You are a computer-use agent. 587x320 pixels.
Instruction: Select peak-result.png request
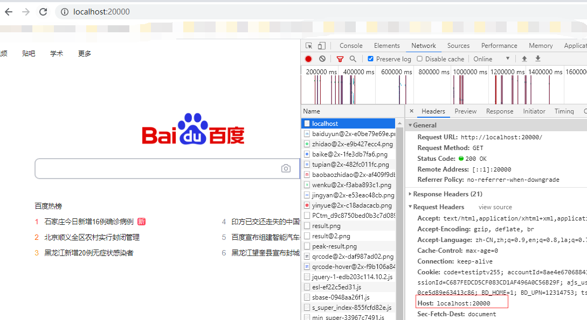[x=348, y=246]
